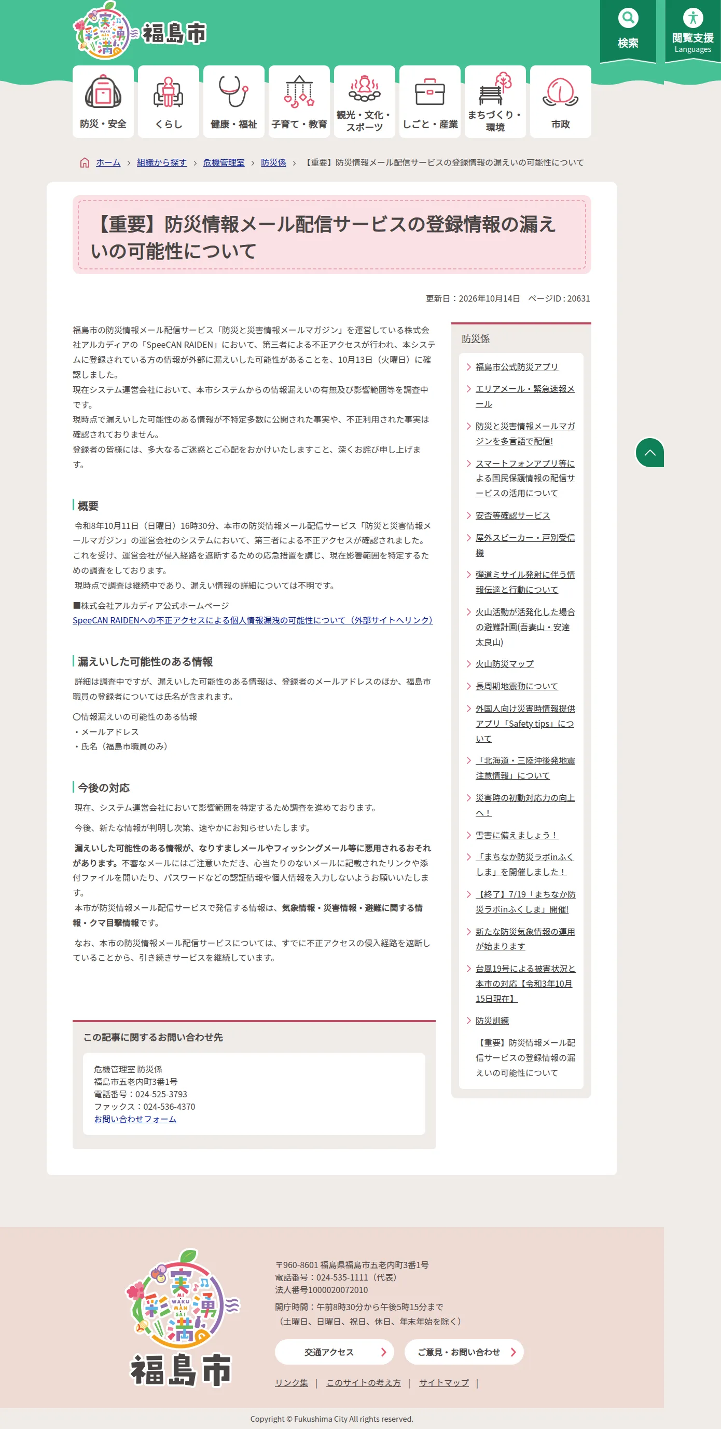Open 防災と災害情報メールマガジンを多言語で配信! link
The height and width of the screenshot is (1429, 721).
pyautogui.click(x=525, y=433)
